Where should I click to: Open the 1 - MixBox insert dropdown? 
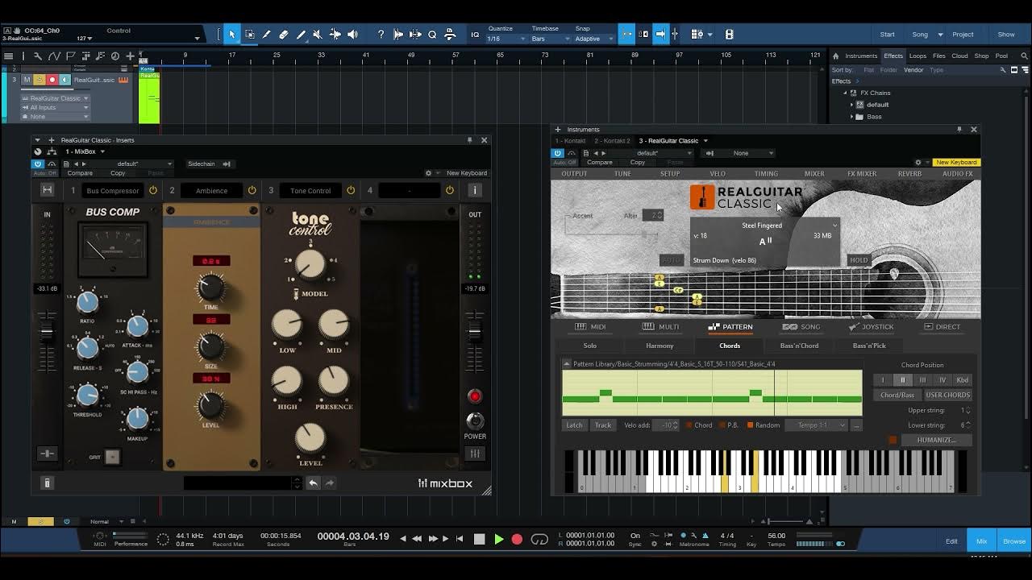coord(85,151)
